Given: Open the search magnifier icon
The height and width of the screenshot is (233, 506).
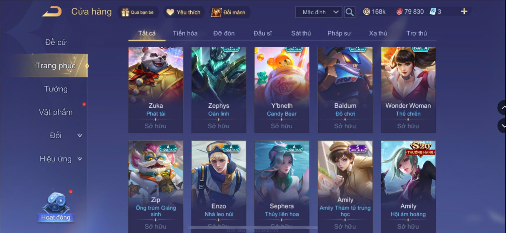Looking at the screenshot, I should [x=349, y=12].
